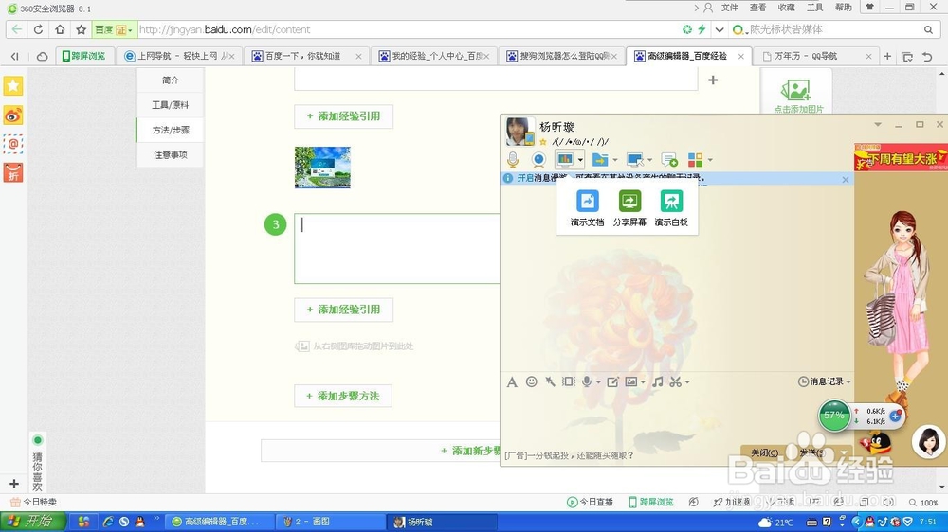Click 关闭(C) button in chat window

764,452
